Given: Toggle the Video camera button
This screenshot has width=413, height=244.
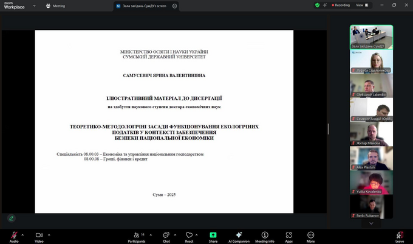Looking at the screenshot, I should pos(39,235).
